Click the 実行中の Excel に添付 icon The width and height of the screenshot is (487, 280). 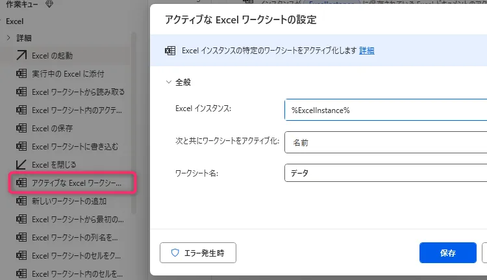tap(21, 73)
